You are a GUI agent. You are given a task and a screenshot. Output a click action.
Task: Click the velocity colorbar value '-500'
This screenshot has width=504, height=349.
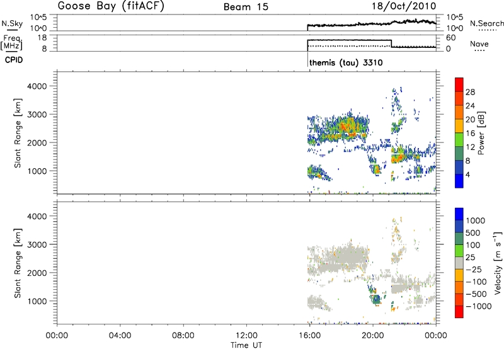click(x=476, y=294)
